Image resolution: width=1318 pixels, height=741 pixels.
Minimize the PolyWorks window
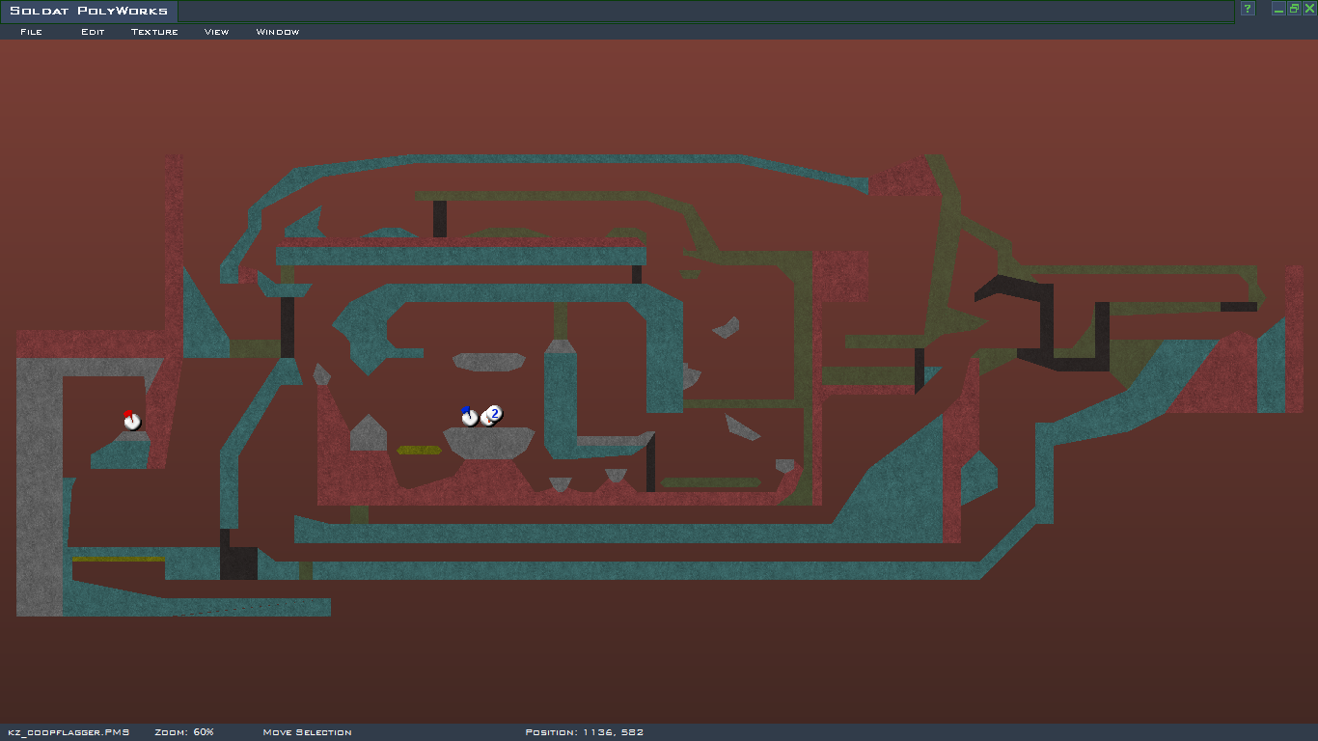pos(1278,9)
